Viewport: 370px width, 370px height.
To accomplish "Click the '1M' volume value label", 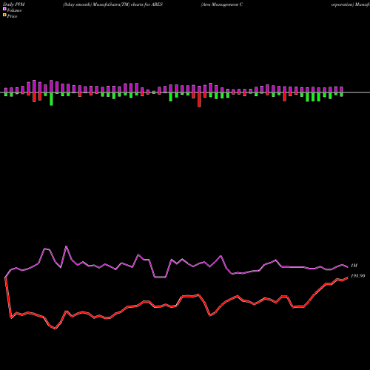I will (x=354, y=266).
